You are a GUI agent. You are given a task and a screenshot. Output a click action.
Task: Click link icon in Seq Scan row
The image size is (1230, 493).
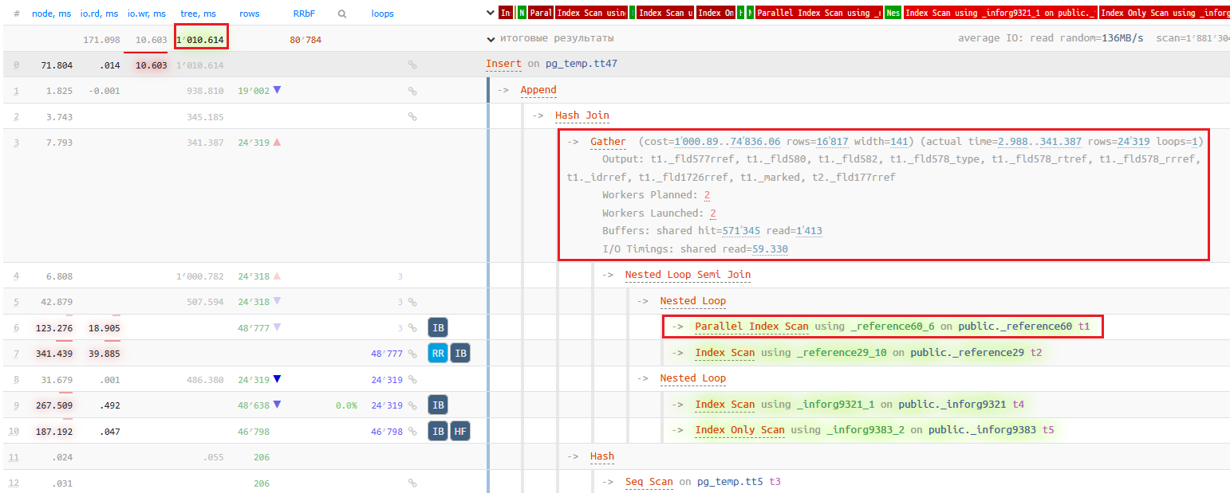412,483
